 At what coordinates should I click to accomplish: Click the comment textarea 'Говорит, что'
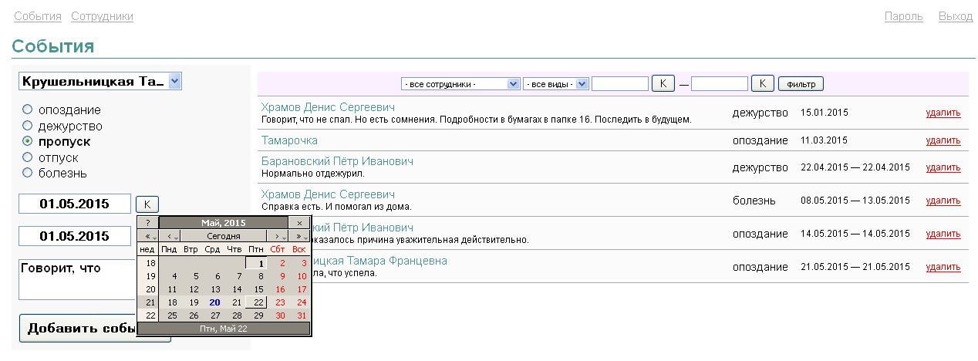click(77, 279)
